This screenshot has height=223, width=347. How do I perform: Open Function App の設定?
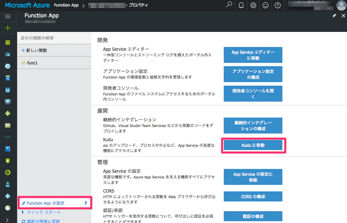pyautogui.click(x=55, y=203)
